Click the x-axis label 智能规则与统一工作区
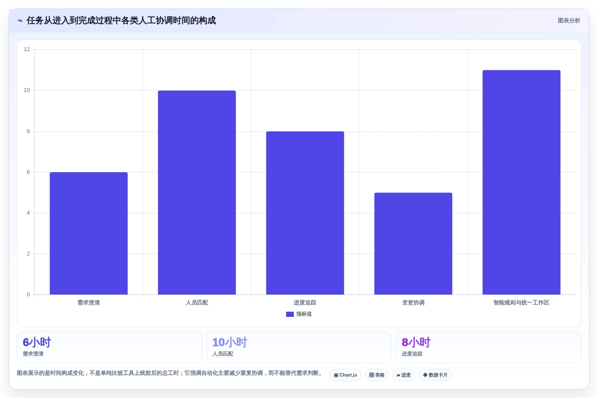598x398 pixels. pyautogui.click(x=521, y=303)
